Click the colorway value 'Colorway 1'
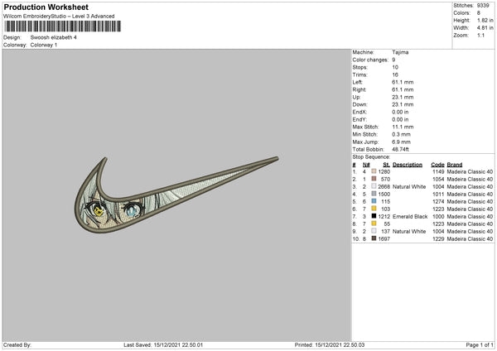This screenshot has height=351, width=497. [44, 45]
